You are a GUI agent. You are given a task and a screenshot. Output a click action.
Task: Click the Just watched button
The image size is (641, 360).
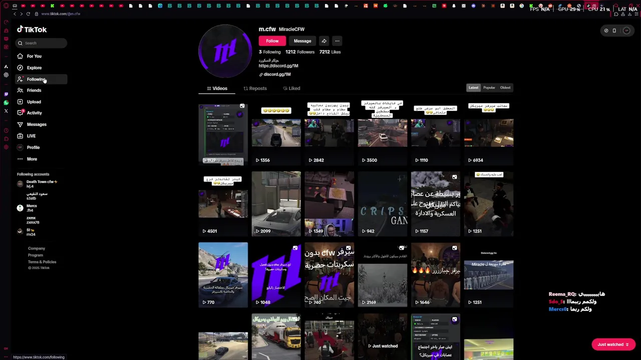(613, 344)
